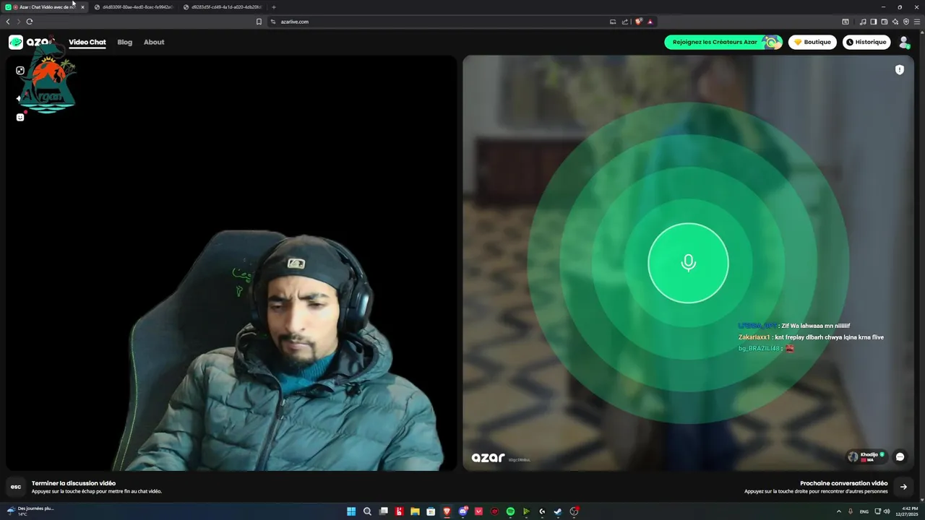This screenshot has width=925, height=520.
Task: Click the Azar logo in header
Action: pos(31,42)
